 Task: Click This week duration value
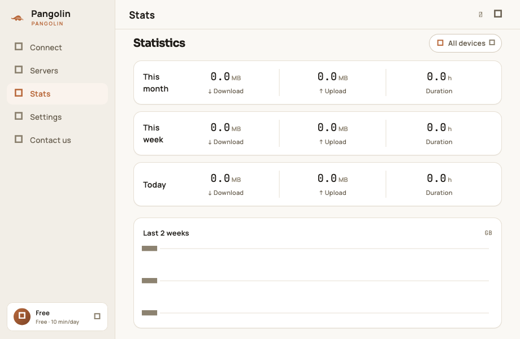[x=439, y=128]
